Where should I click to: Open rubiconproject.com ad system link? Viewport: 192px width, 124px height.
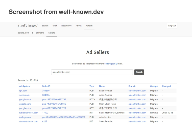click(x=29, y=113)
